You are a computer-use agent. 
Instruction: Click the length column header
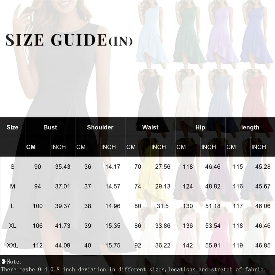pos(250,127)
